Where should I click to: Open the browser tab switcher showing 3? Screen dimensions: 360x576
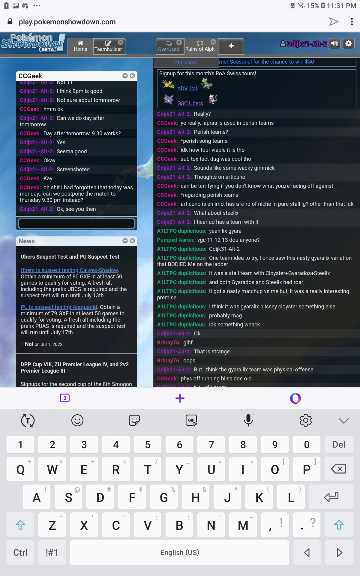(x=65, y=398)
